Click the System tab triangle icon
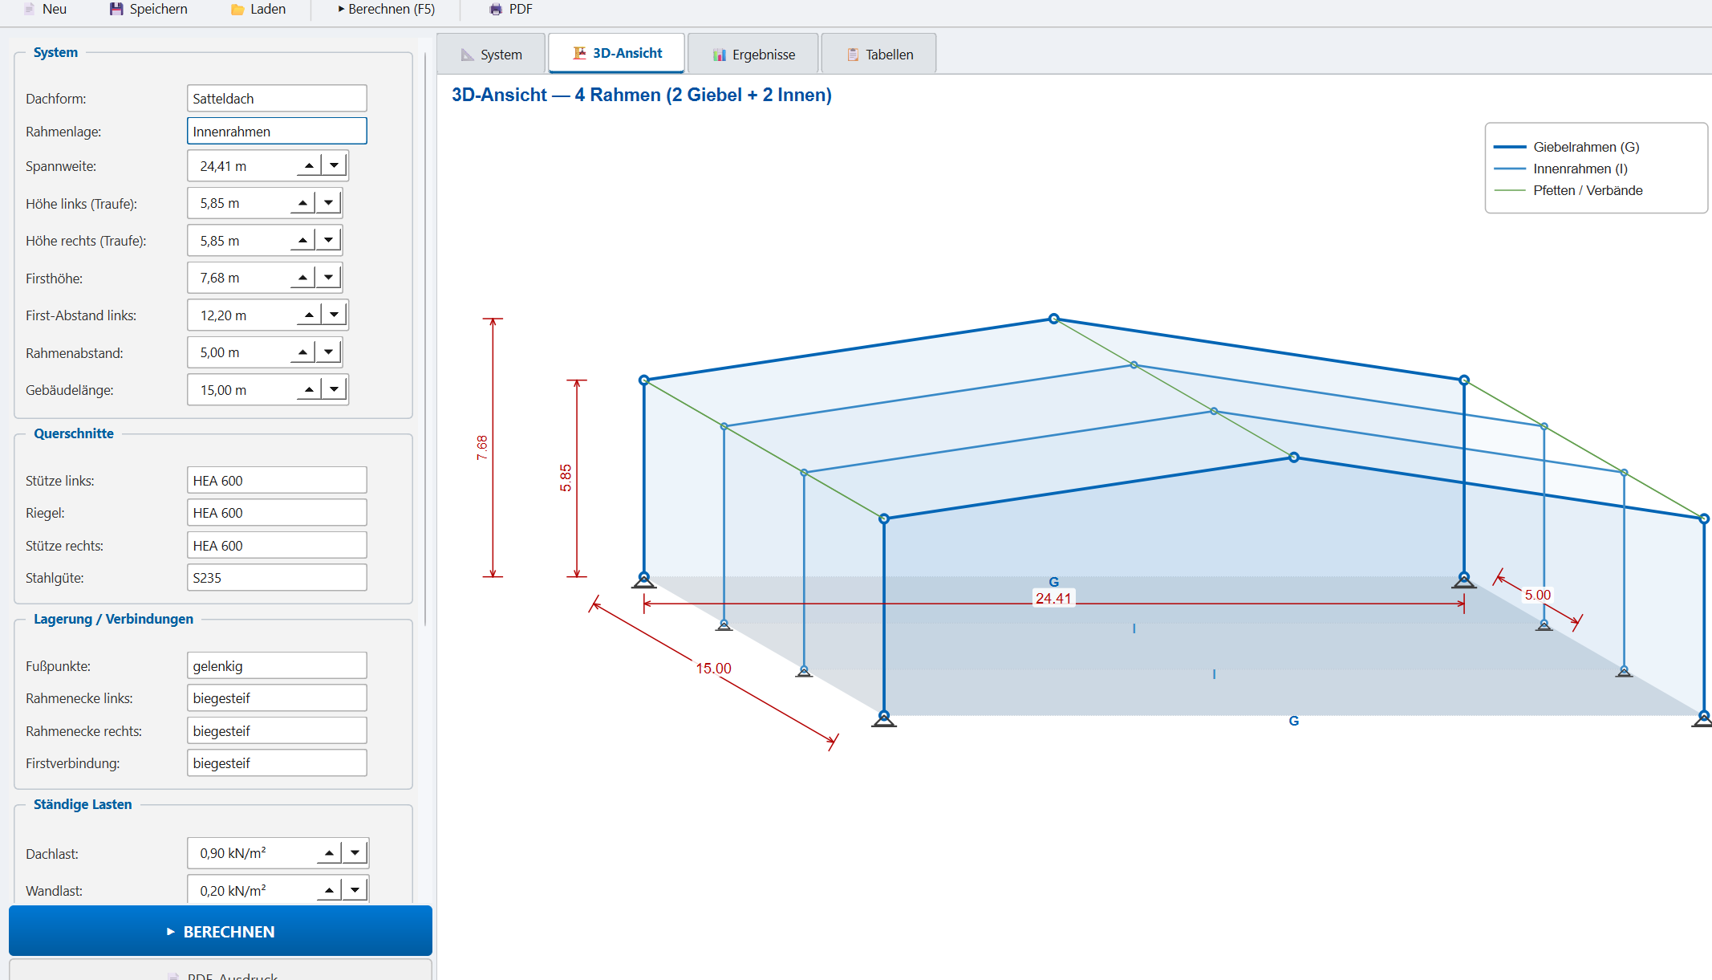Image resolution: width=1712 pixels, height=980 pixels. click(x=467, y=55)
